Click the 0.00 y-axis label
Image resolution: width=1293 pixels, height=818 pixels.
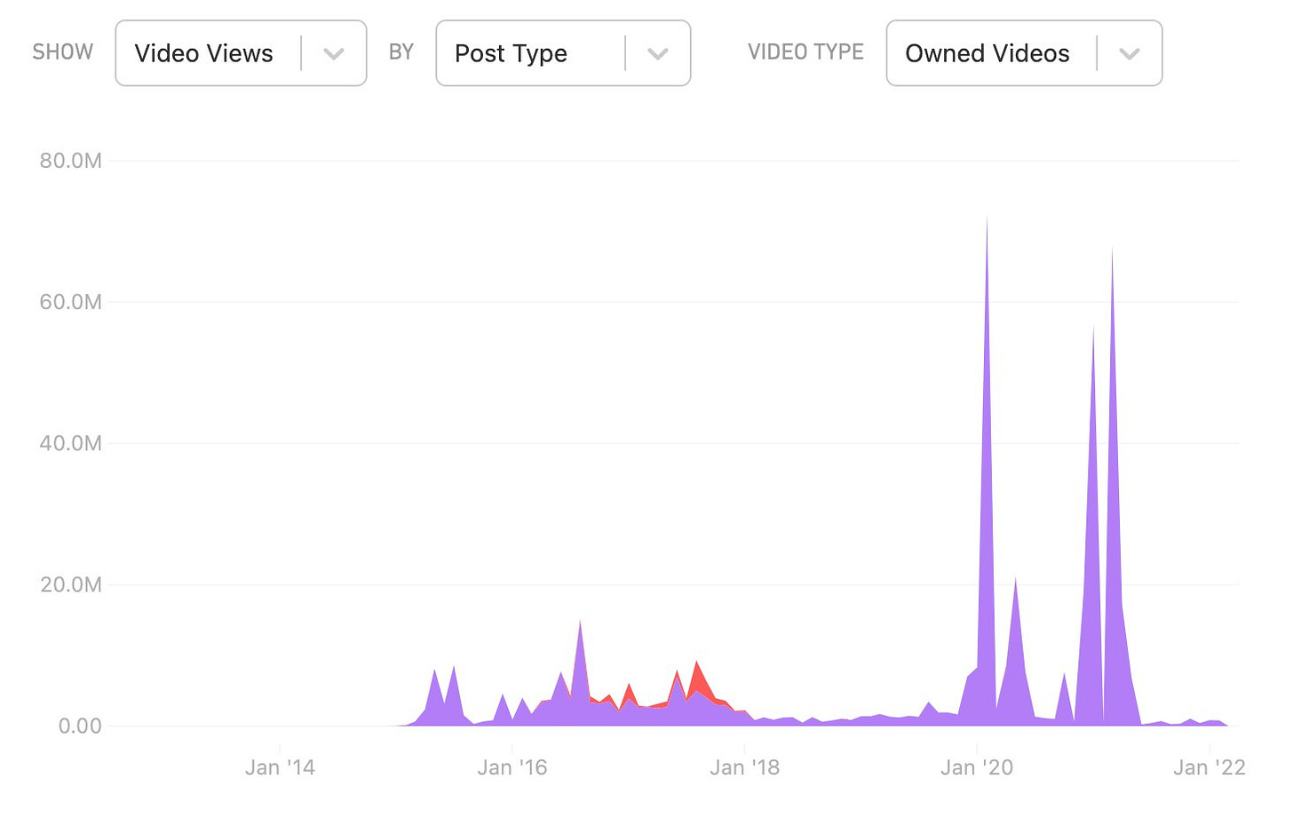[x=80, y=726]
